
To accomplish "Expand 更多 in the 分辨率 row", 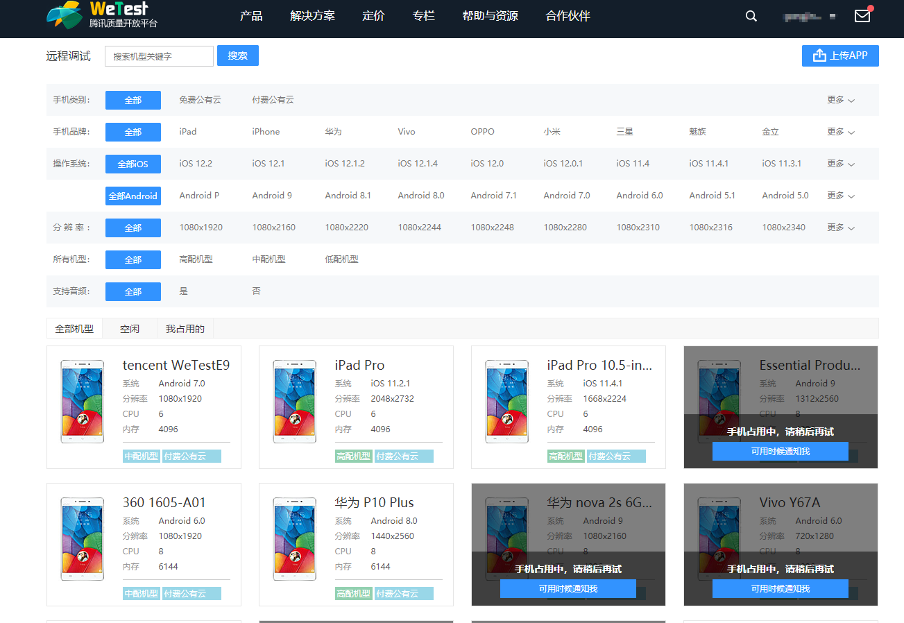I will [x=841, y=228].
